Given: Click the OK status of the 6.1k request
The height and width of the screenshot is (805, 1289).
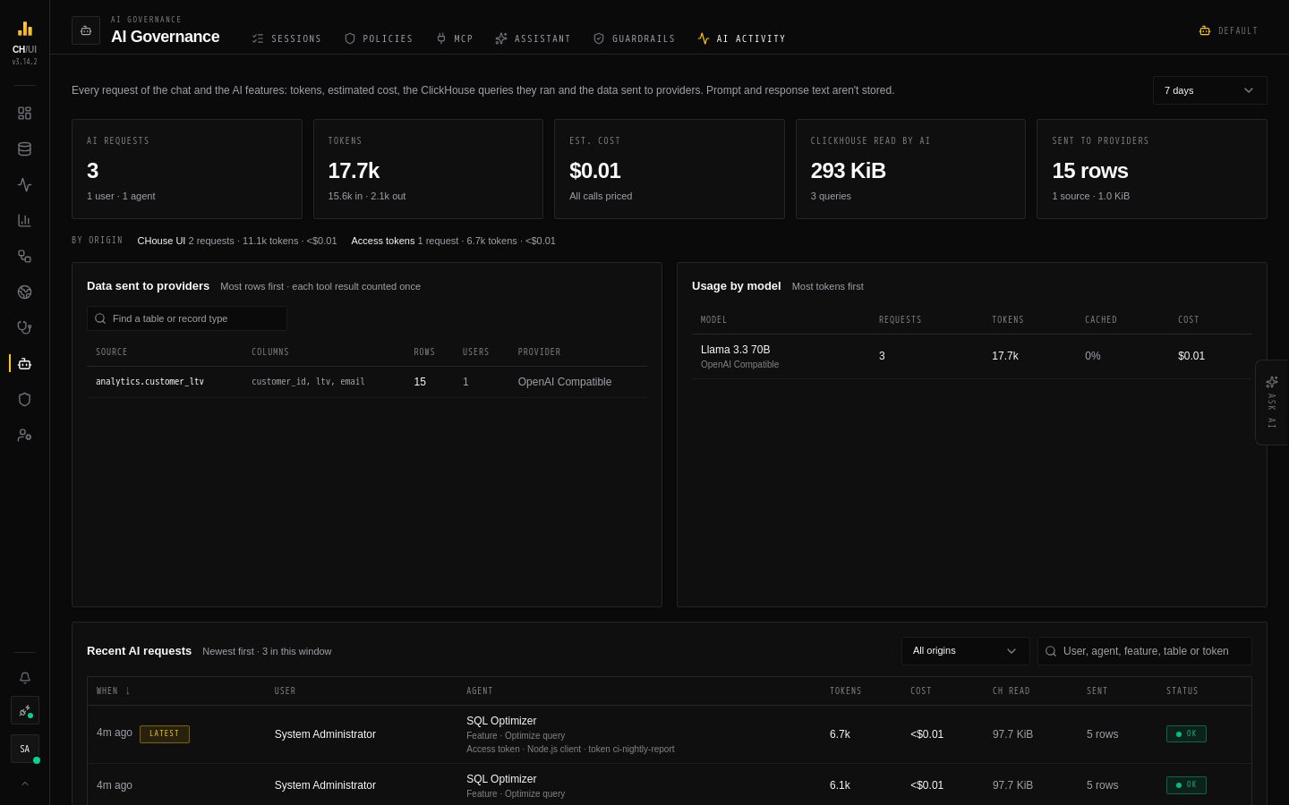Looking at the screenshot, I should click(x=1186, y=785).
